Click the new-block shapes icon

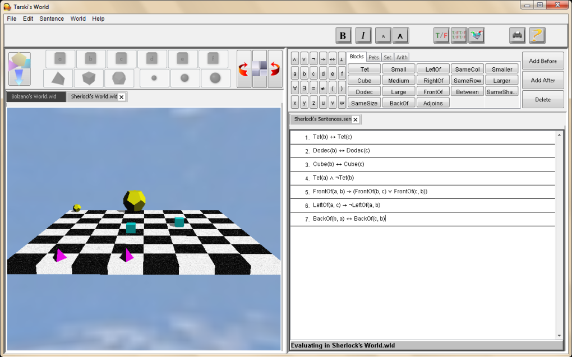(x=19, y=68)
